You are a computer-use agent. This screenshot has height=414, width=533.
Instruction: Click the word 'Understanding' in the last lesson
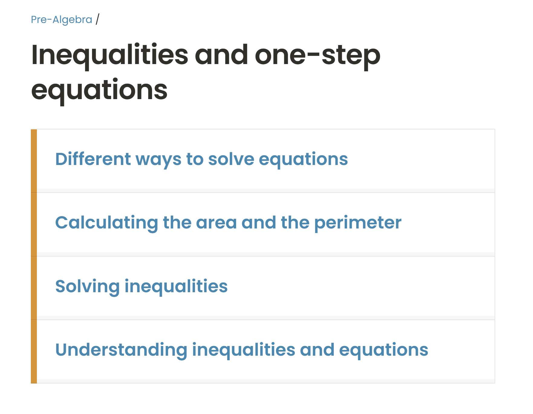[121, 350]
